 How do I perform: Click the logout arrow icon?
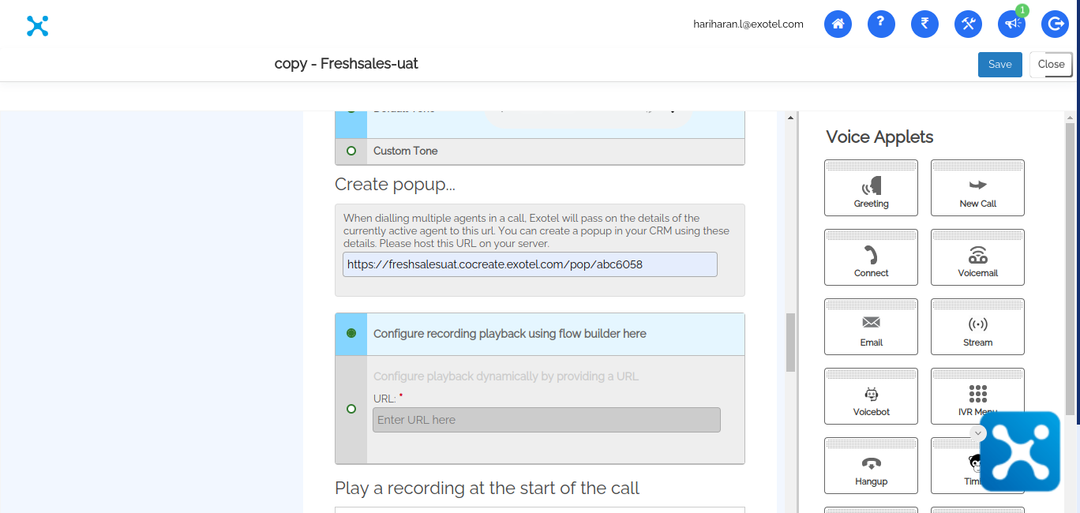(x=1055, y=24)
